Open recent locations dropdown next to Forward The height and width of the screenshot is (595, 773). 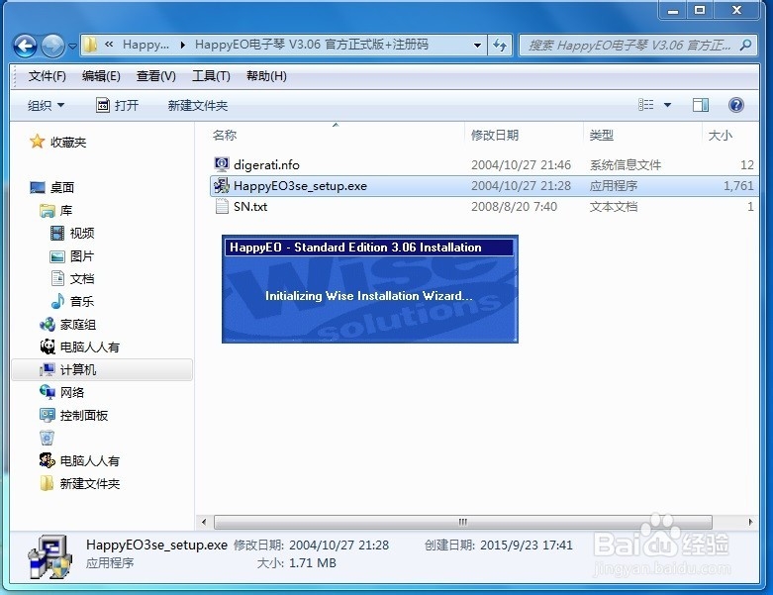[x=72, y=47]
